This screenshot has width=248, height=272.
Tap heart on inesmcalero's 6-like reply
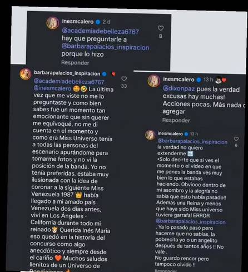click(x=236, y=139)
